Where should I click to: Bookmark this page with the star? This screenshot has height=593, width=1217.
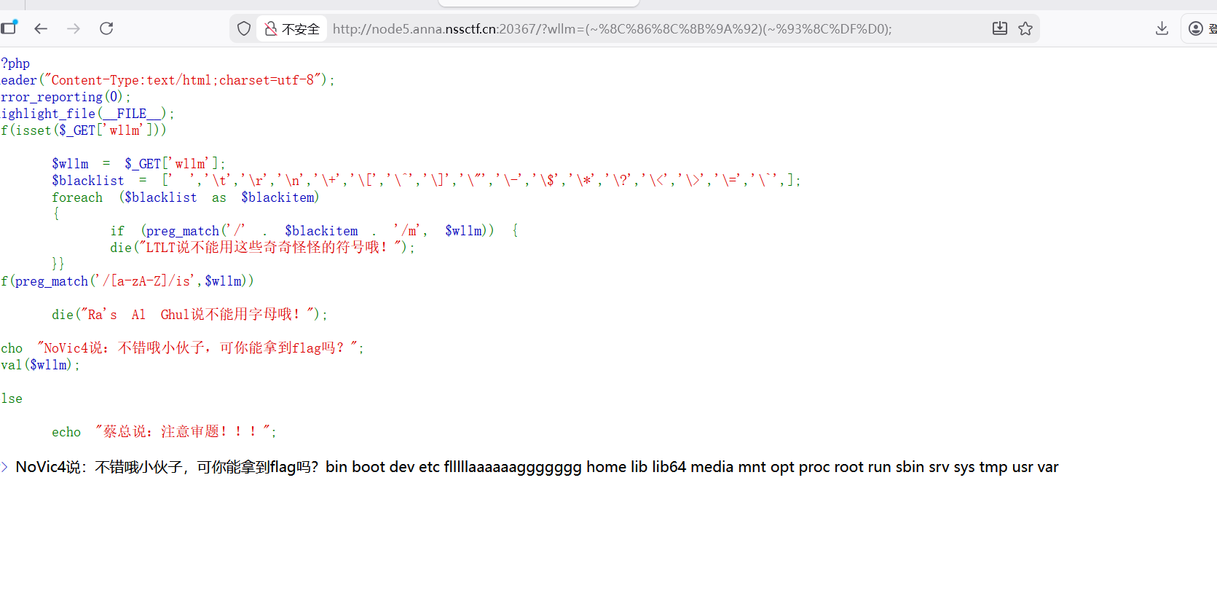(1025, 28)
